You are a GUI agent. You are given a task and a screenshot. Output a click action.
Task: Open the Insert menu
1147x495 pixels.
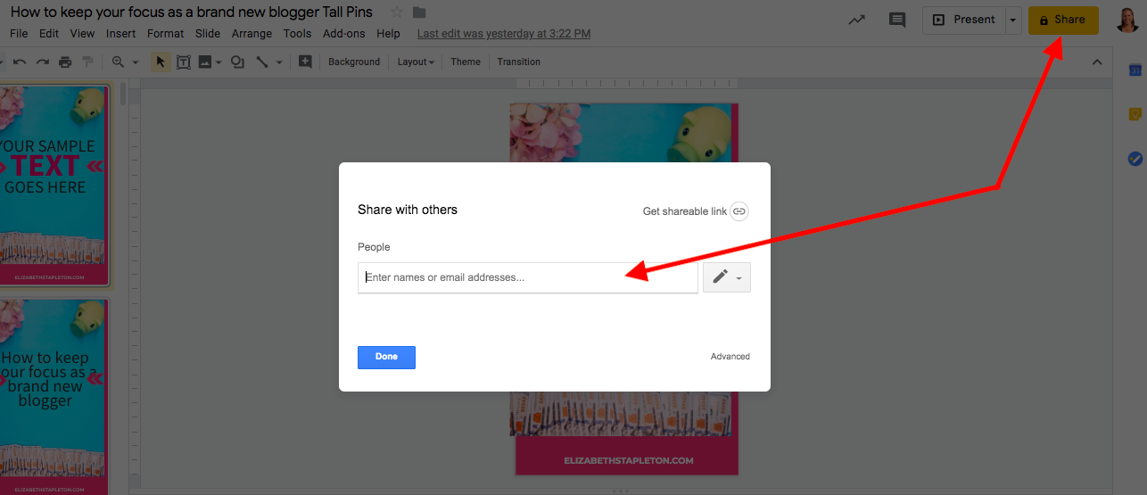[120, 34]
